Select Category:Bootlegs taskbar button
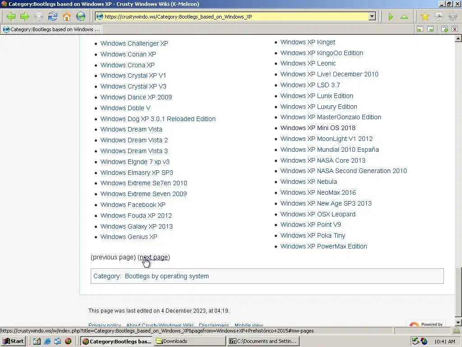The height and width of the screenshot is (347, 462). click(117, 342)
